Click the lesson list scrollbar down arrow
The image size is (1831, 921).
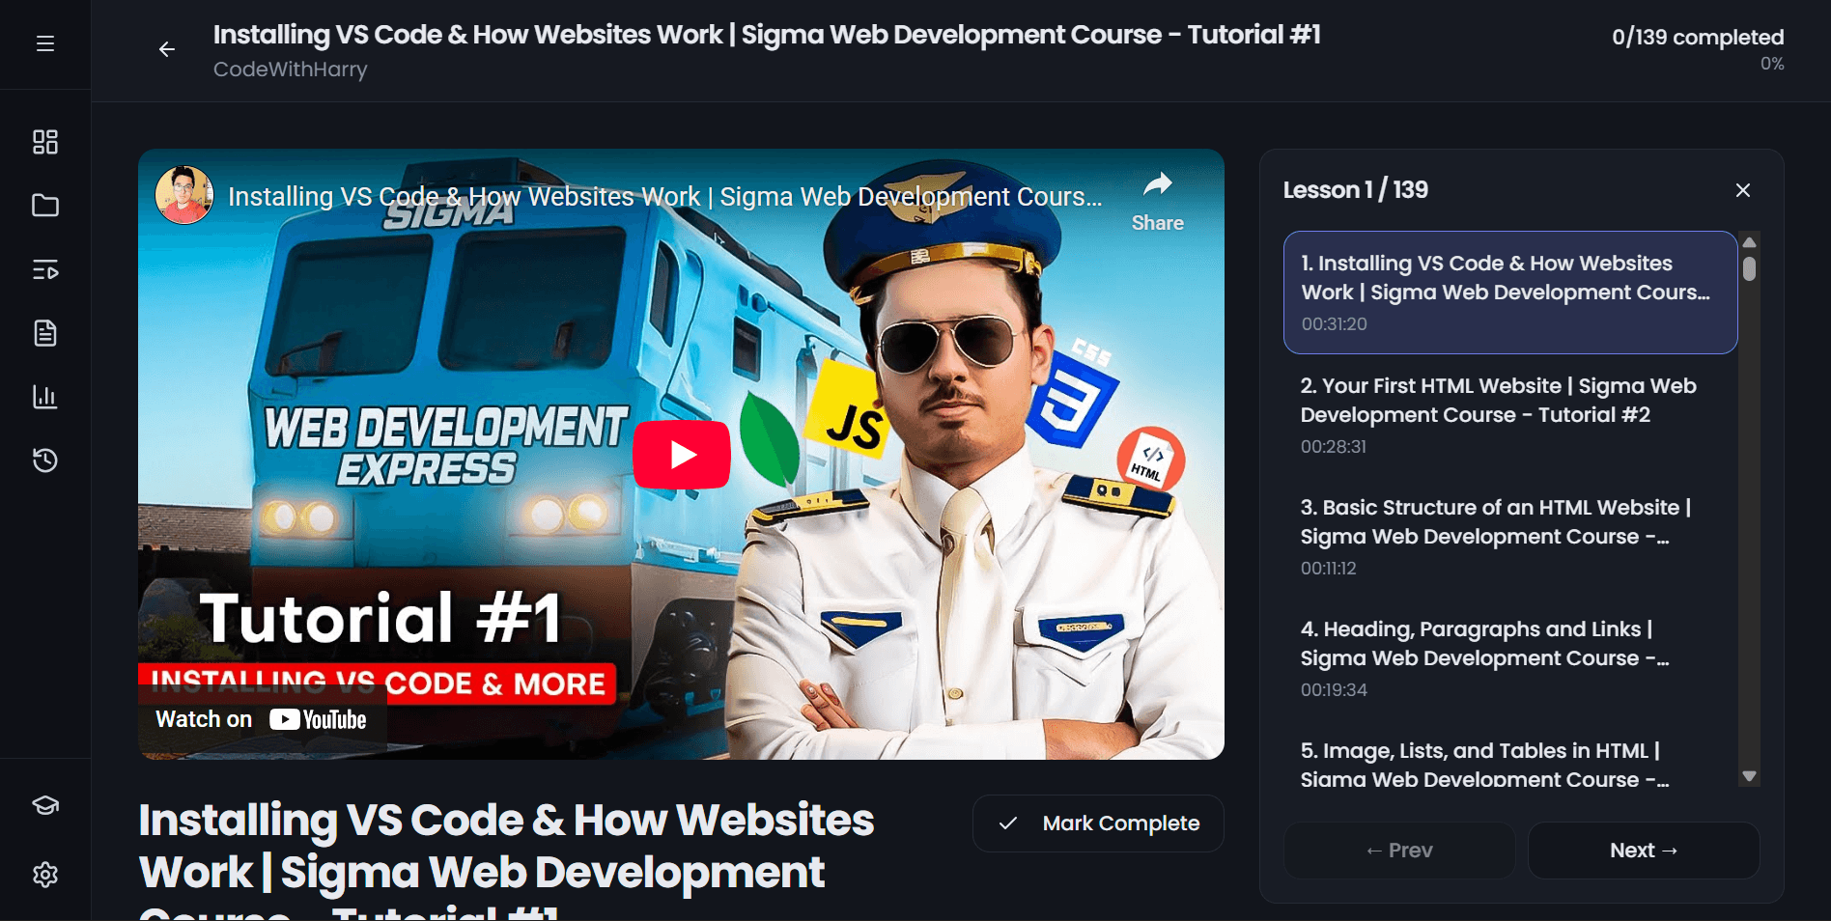click(x=1749, y=776)
